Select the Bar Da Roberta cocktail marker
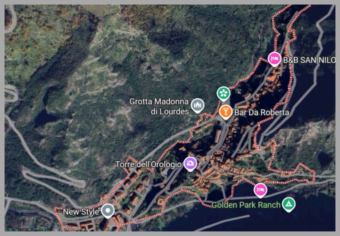The width and height of the screenshot is (340, 236). (x=226, y=112)
